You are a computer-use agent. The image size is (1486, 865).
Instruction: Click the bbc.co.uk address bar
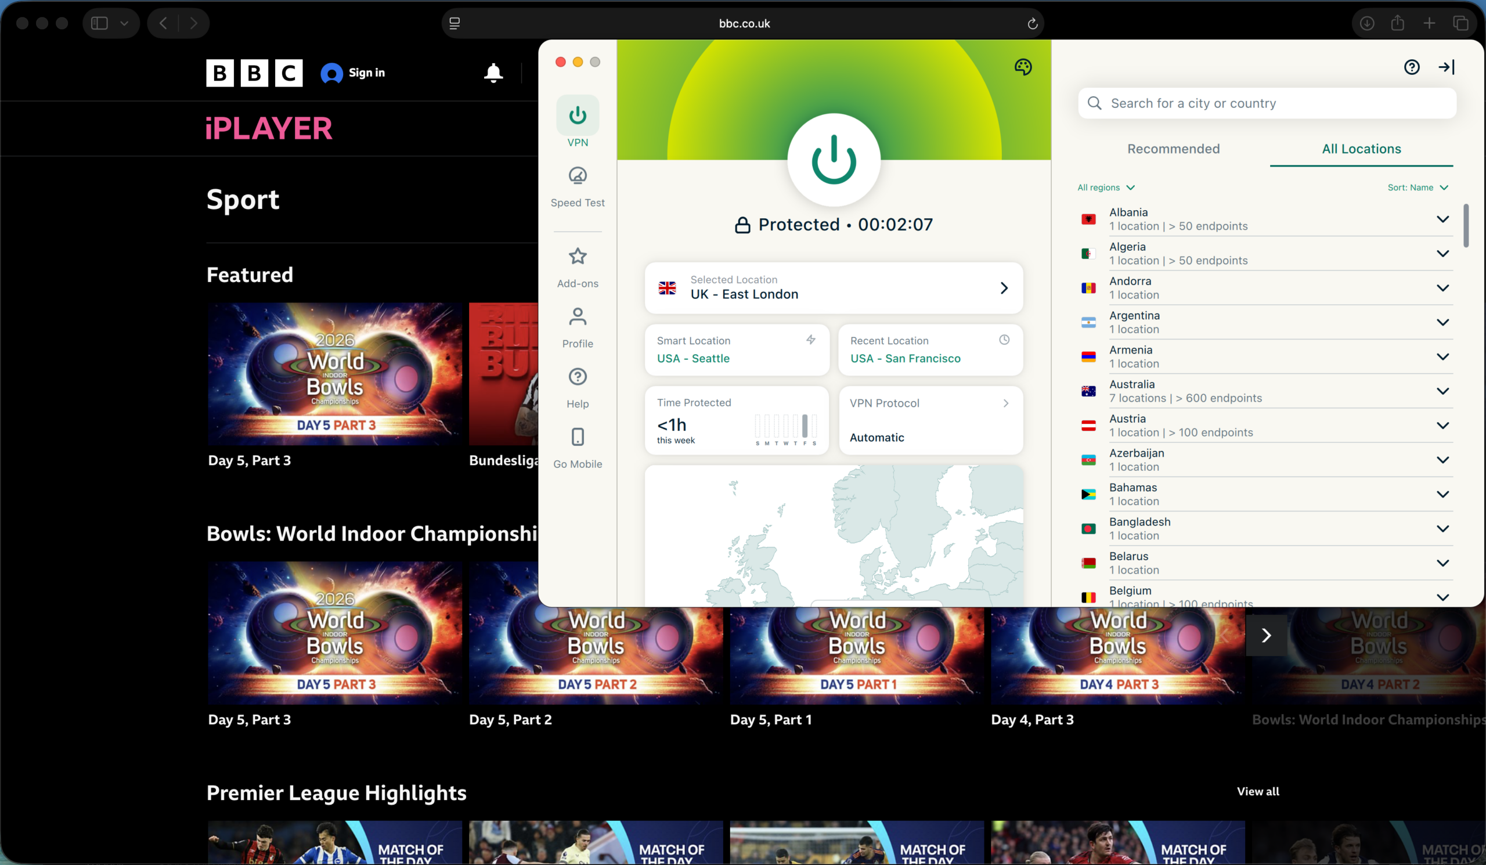pyautogui.click(x=743, y=24)
